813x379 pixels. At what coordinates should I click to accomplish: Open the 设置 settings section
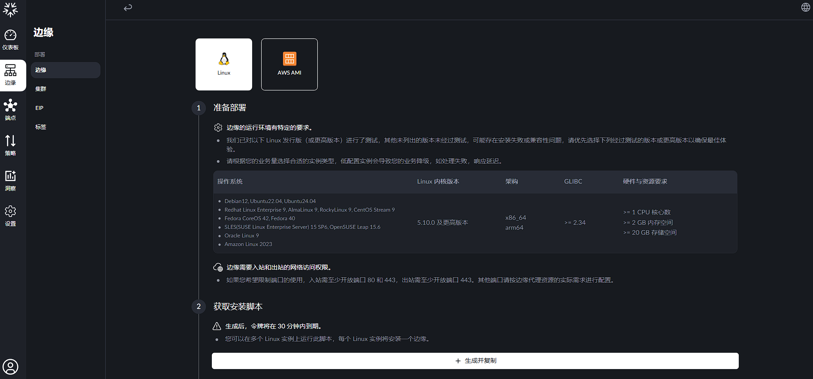(10, 216)
